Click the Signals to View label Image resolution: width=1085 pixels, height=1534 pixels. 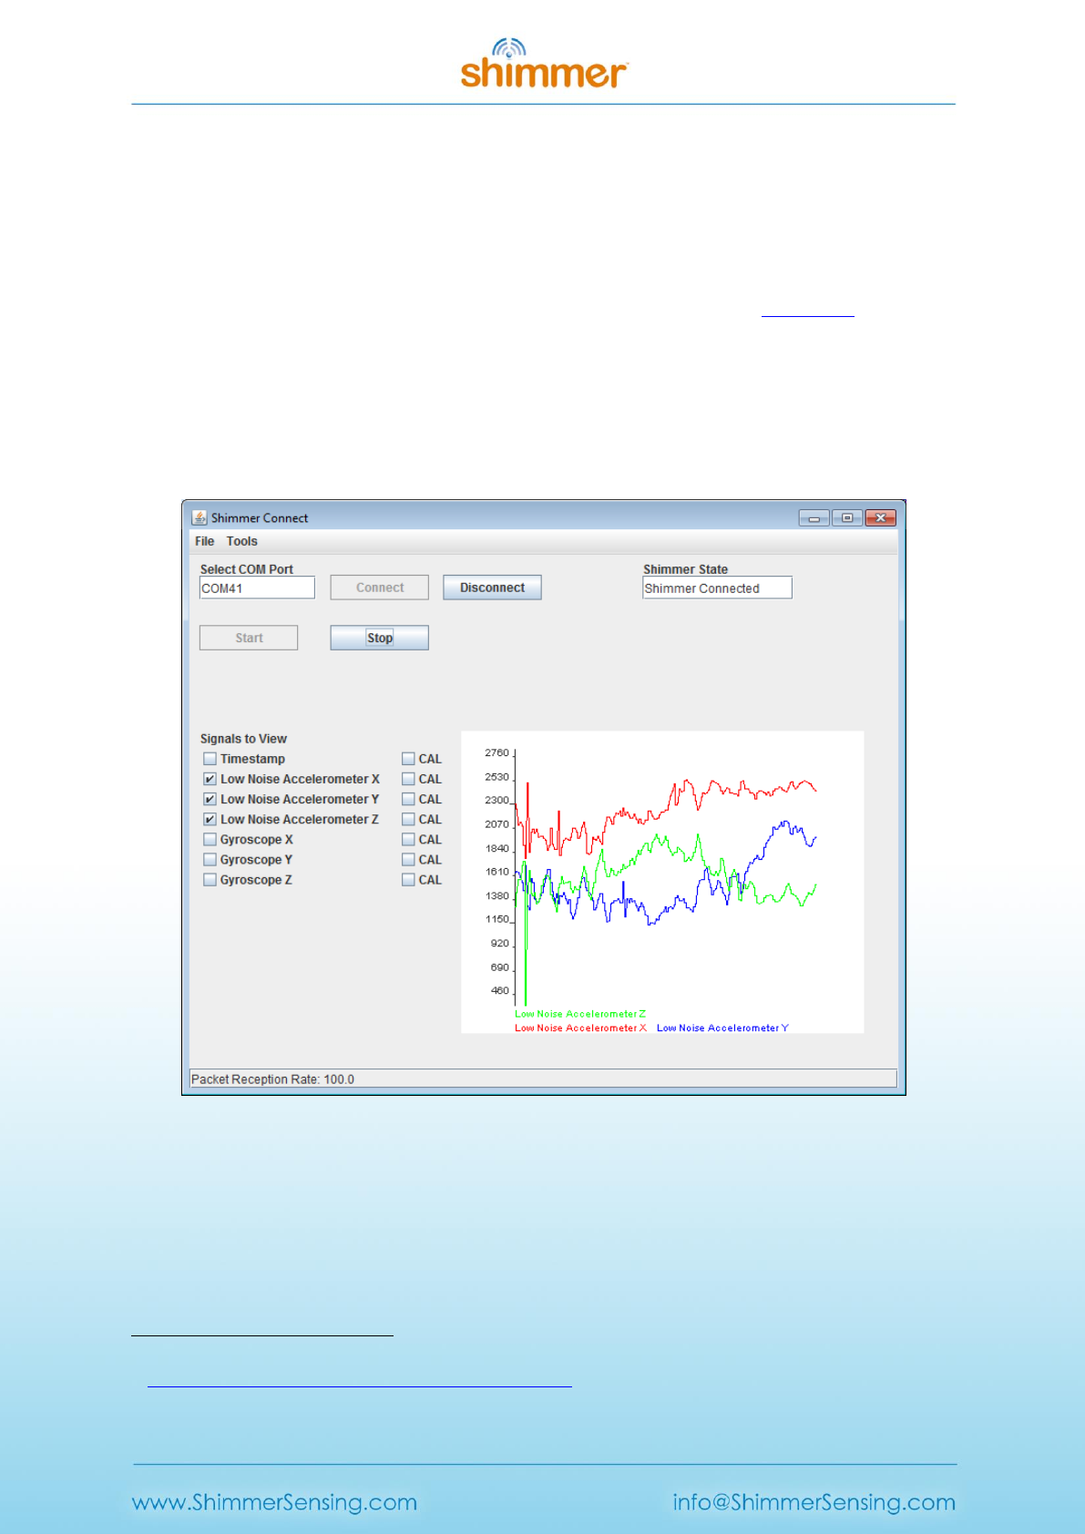click(x=243, y=739)
